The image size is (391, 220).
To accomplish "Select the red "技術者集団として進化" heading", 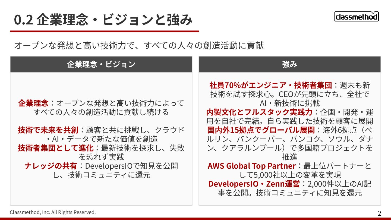I will pos(56,148).
